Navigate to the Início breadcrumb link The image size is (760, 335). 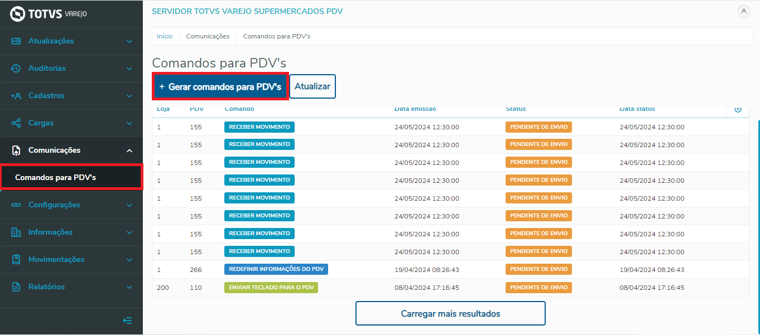tap(165, 36)
